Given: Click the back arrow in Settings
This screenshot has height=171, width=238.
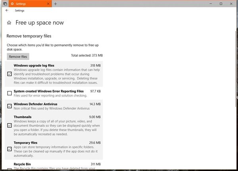Looking at the screenshot, I should click(7, 11).
